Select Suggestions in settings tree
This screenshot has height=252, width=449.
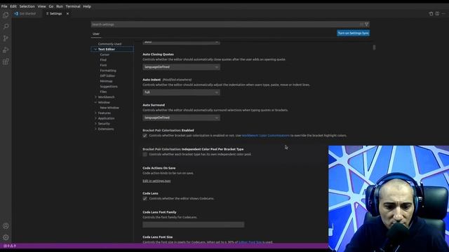point(109,86)
